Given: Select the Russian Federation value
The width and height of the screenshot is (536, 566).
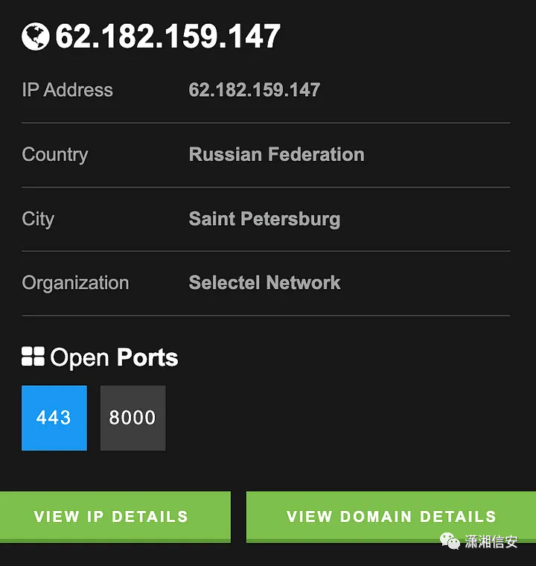Looking at the screenshot, I should 277,155.
